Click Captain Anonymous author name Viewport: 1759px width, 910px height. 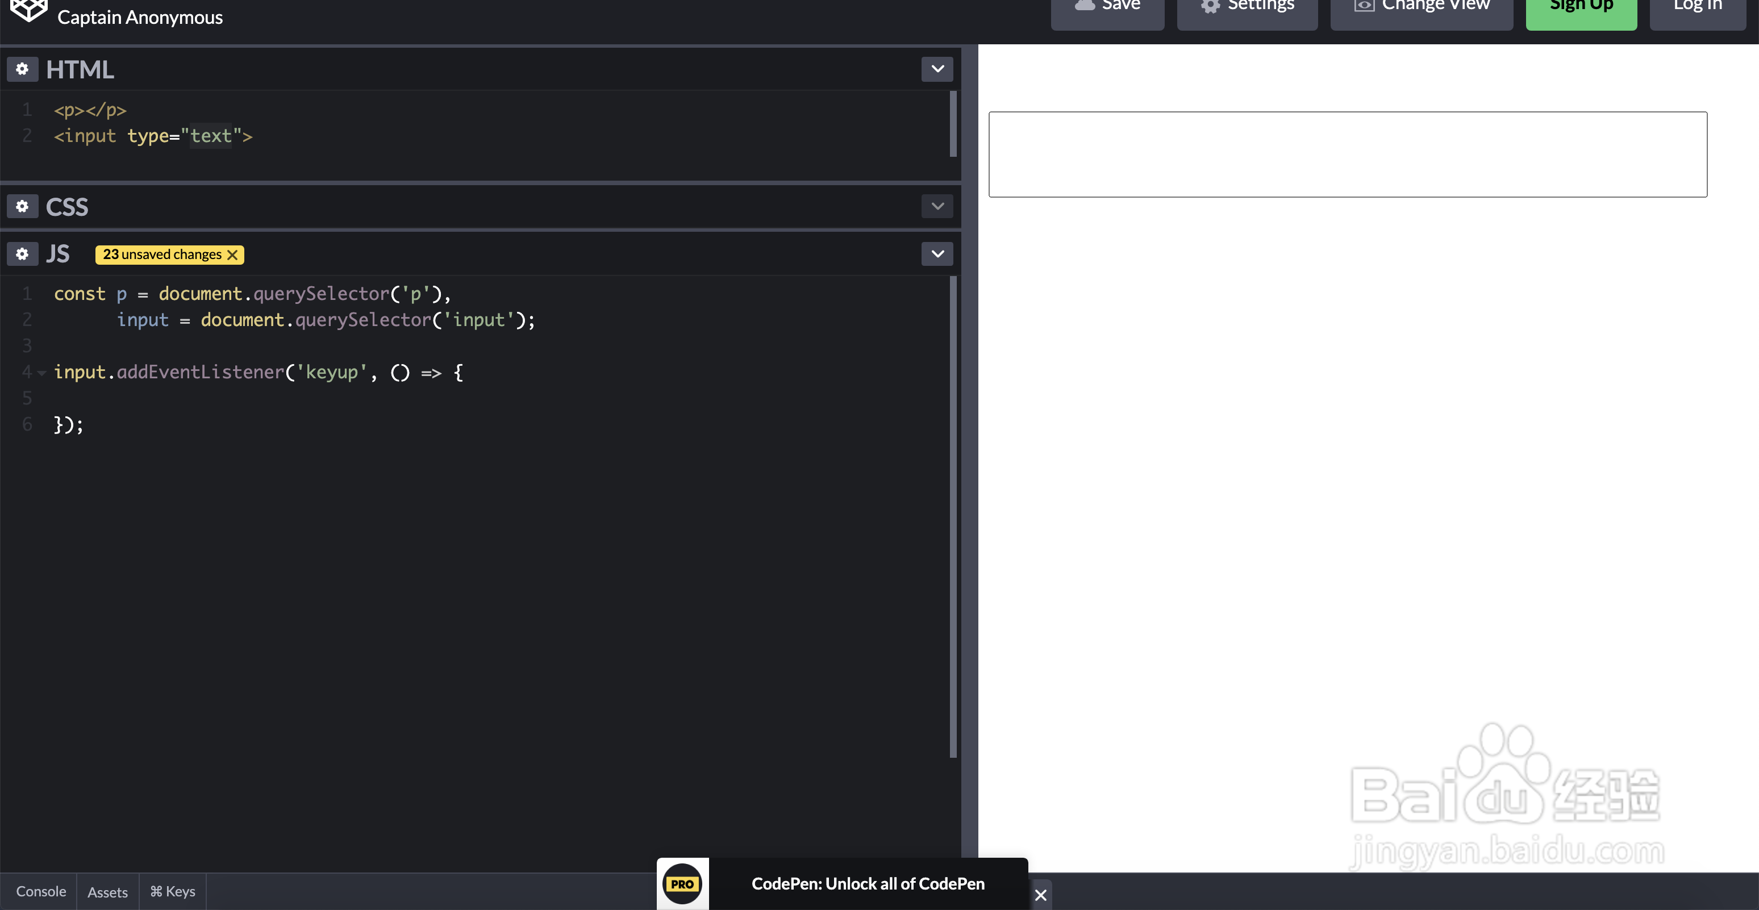140,17
